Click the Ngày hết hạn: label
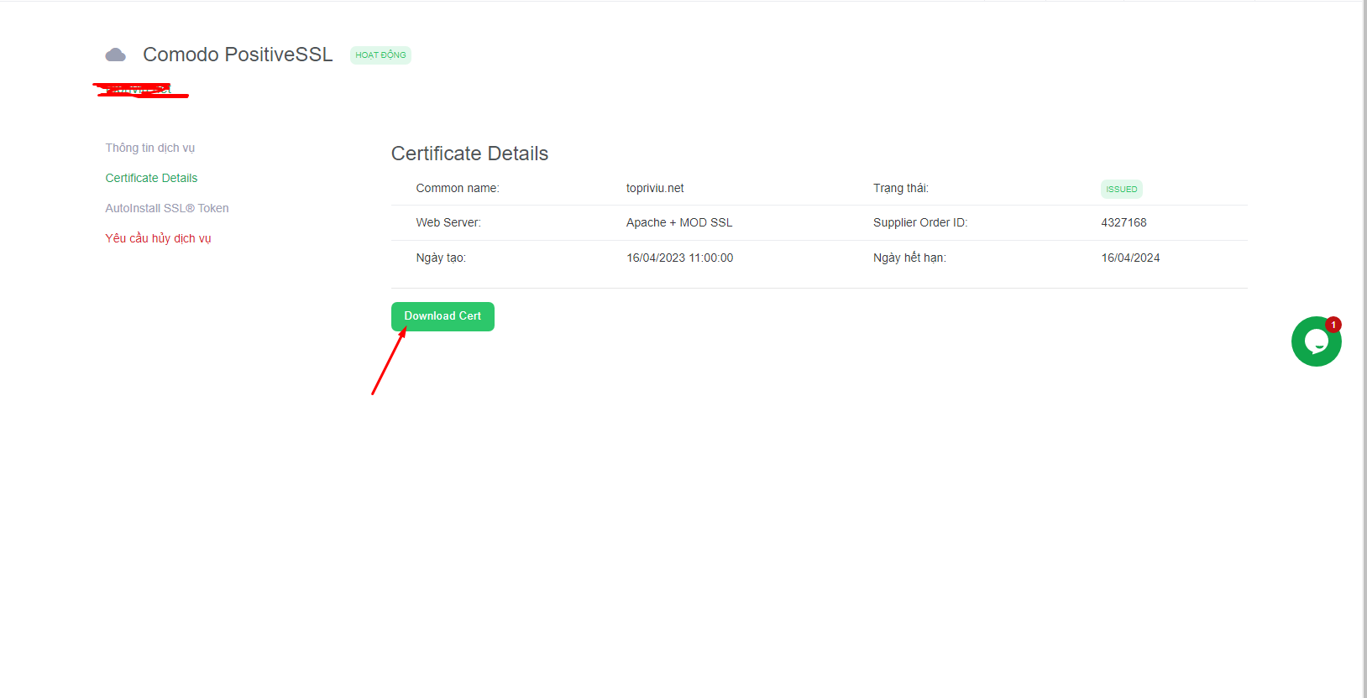1367x698 pixels. (x=909, y=258)
